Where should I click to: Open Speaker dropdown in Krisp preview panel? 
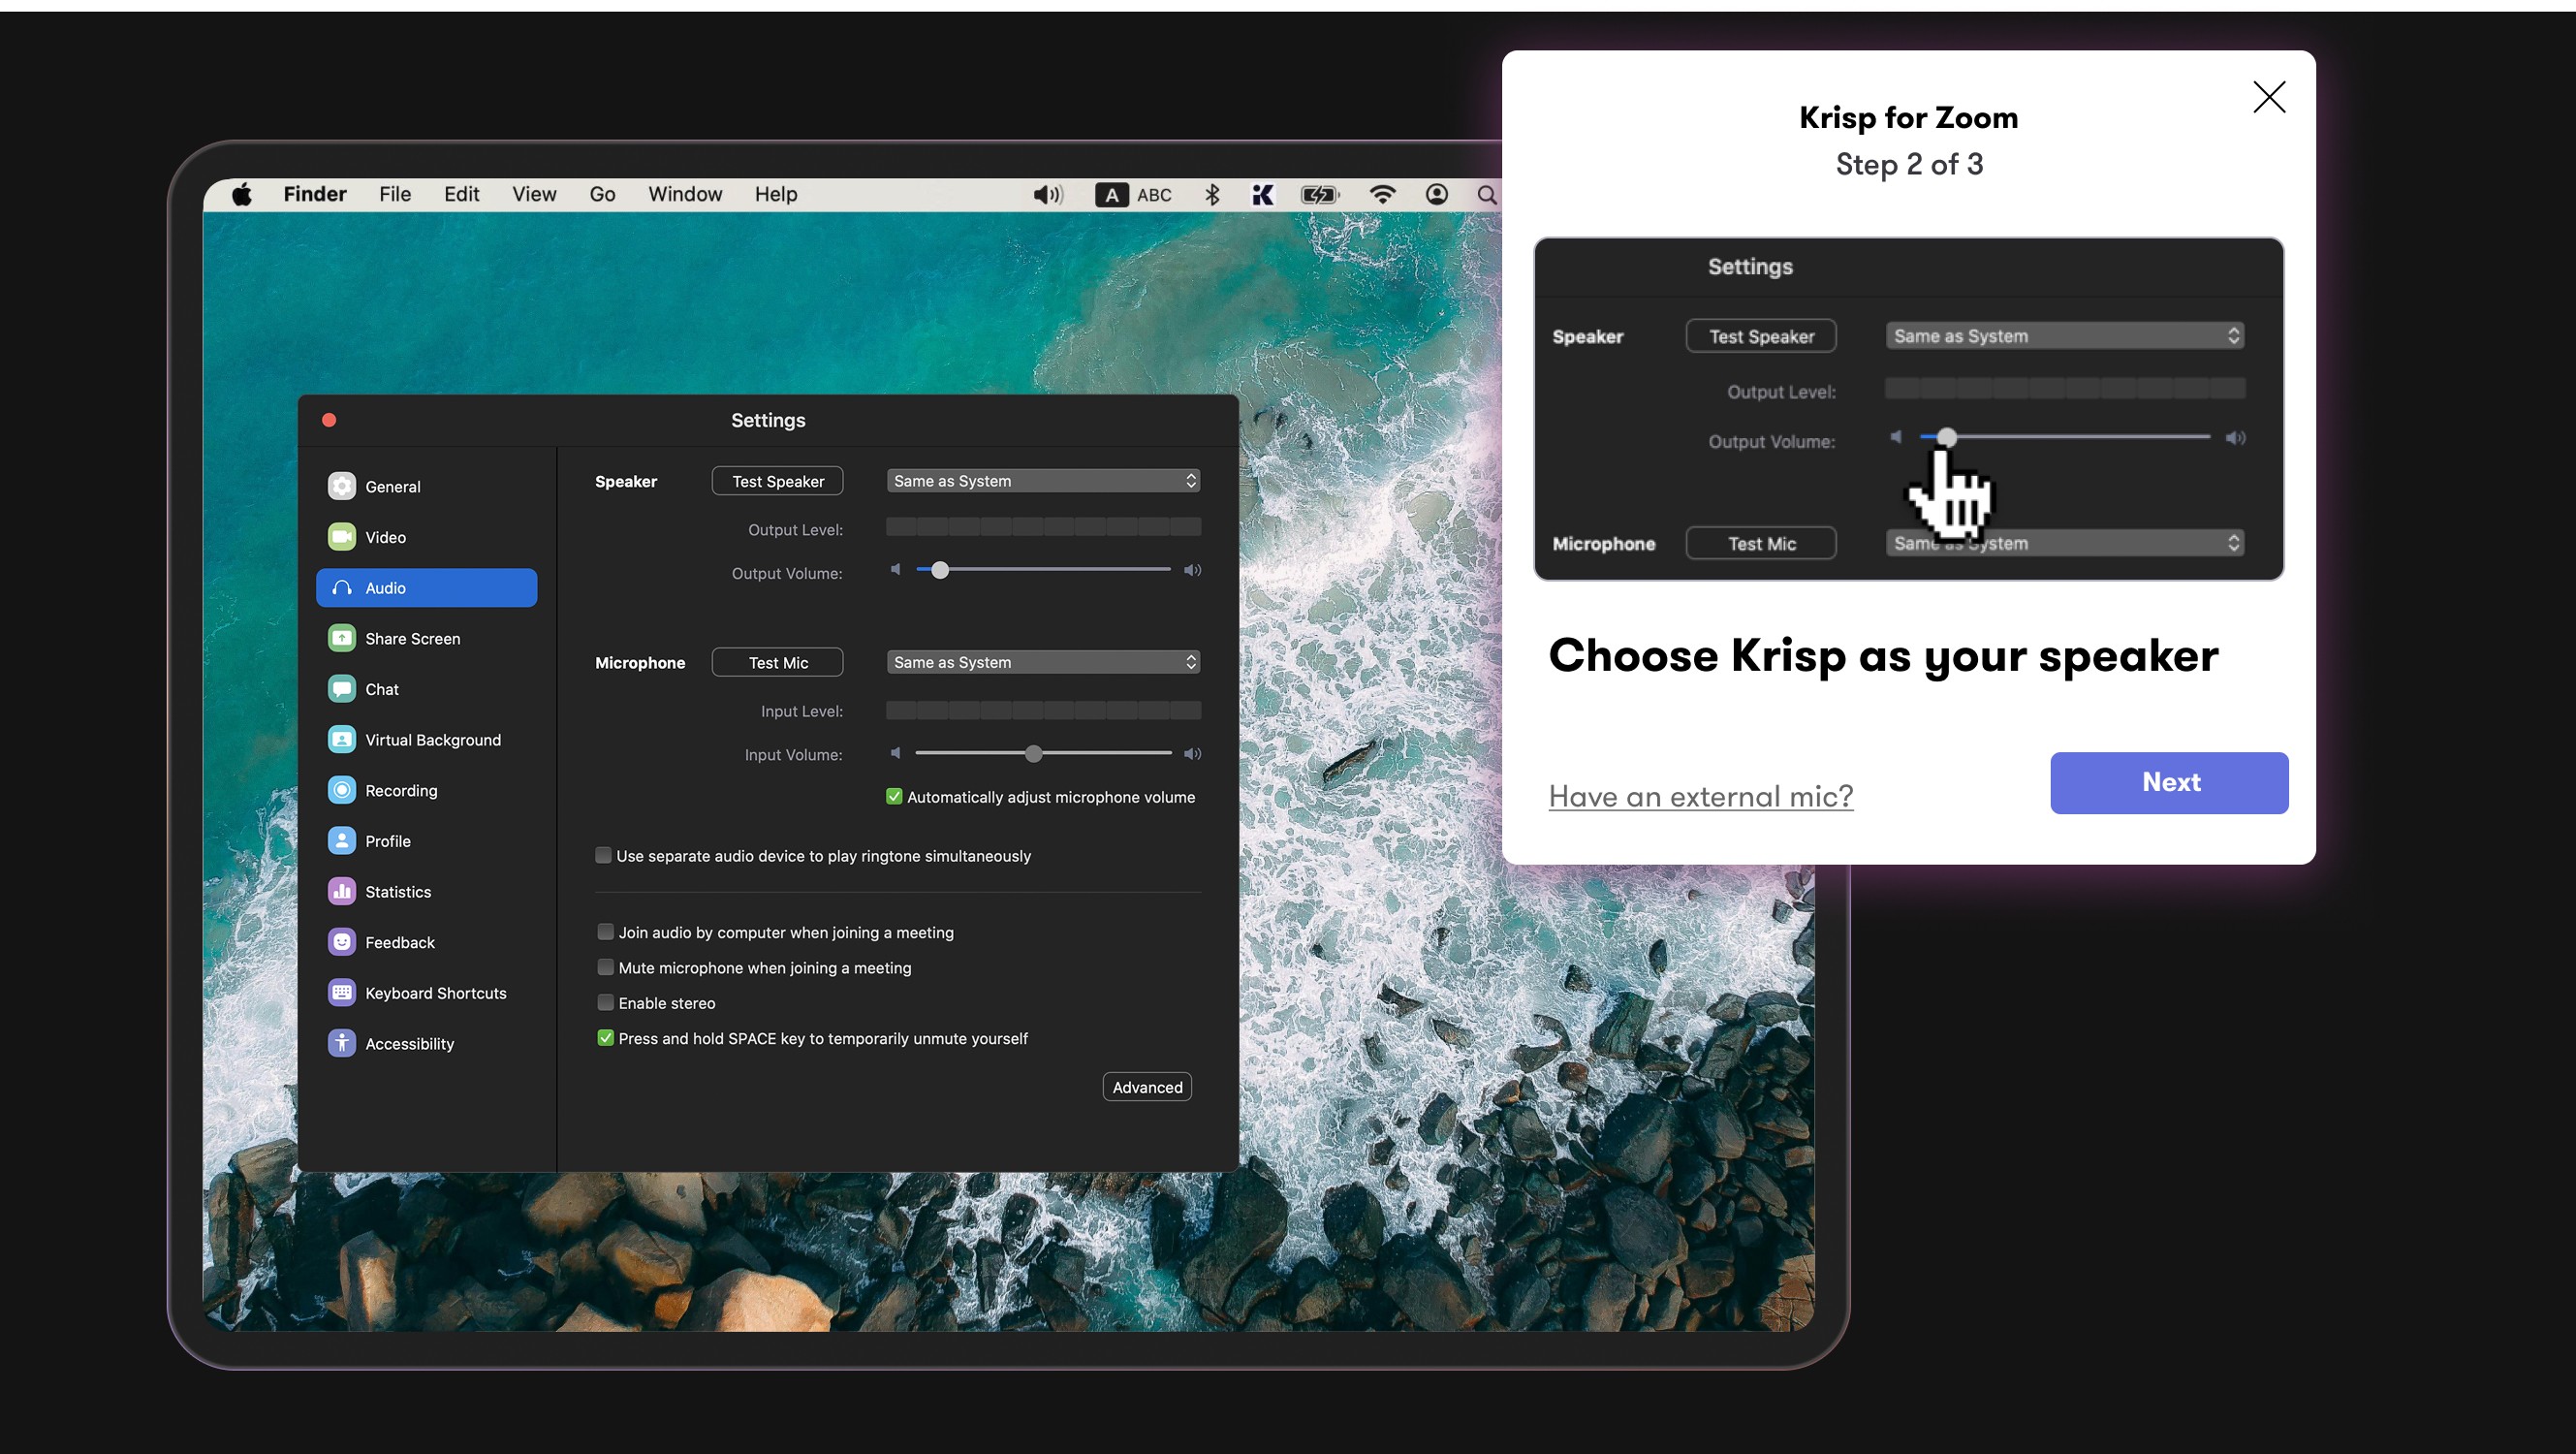2064,336
